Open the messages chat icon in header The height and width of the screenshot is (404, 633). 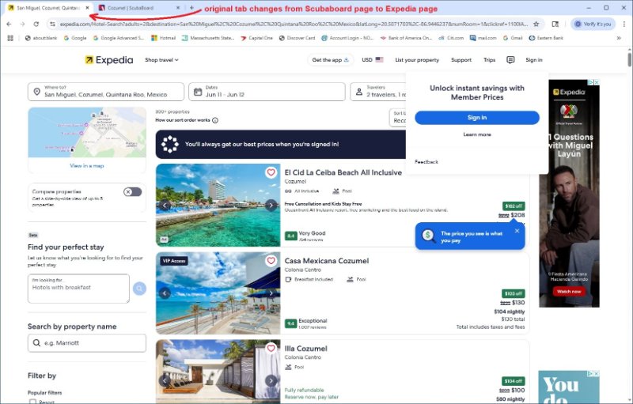pyautogui.click(x=510, y=59)
